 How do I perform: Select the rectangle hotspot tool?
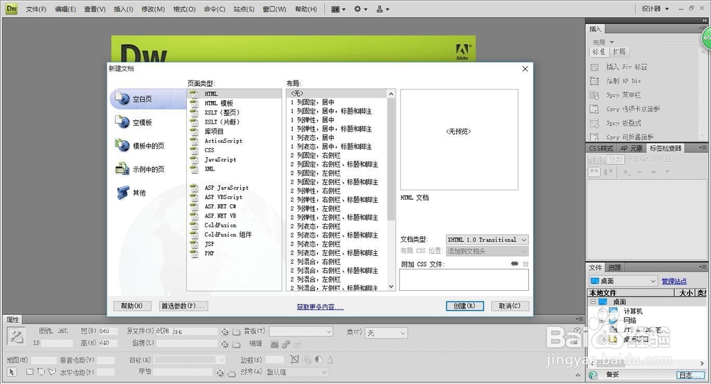[x=29, y=372]
